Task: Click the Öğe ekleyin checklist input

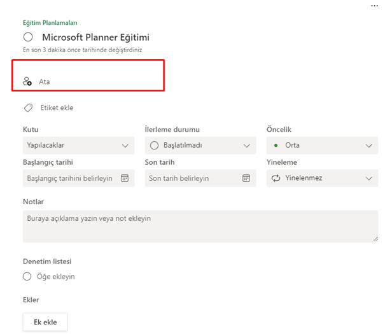Action: coord(56,277)
